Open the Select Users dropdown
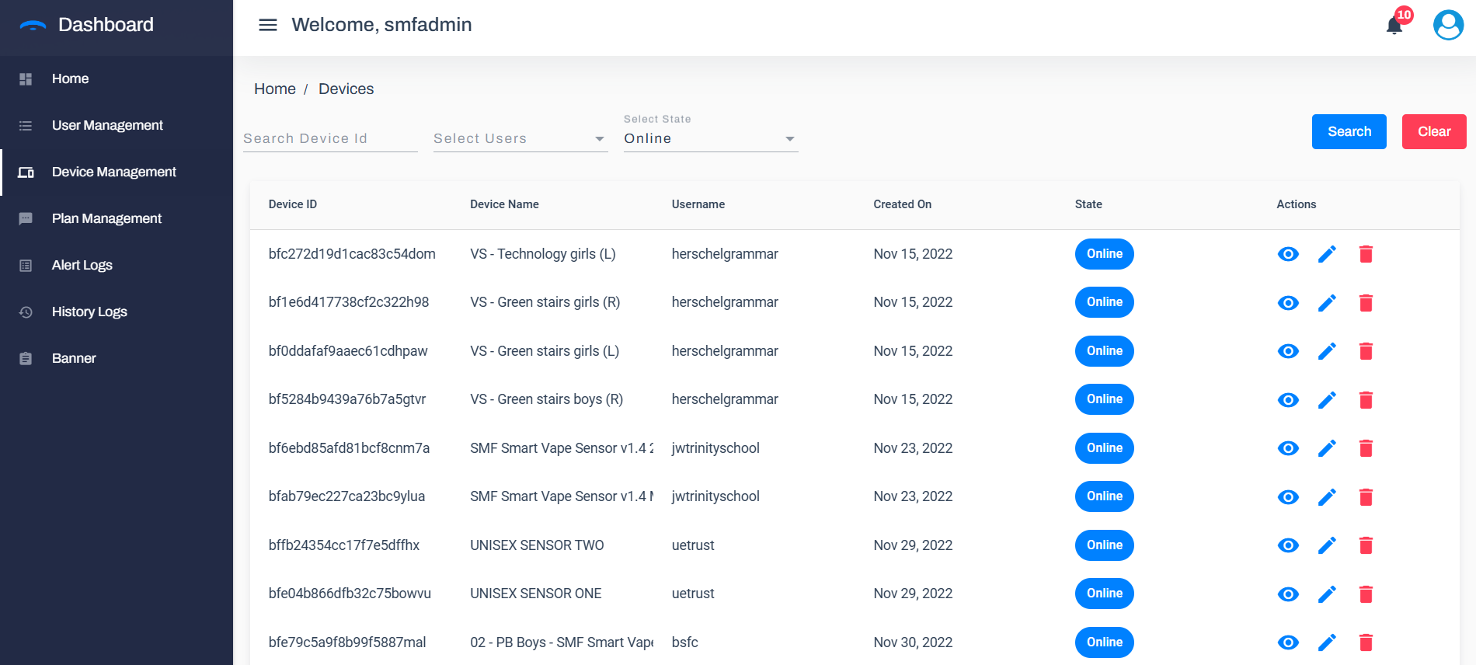1476x665 pixels. [x=520, y=138]
